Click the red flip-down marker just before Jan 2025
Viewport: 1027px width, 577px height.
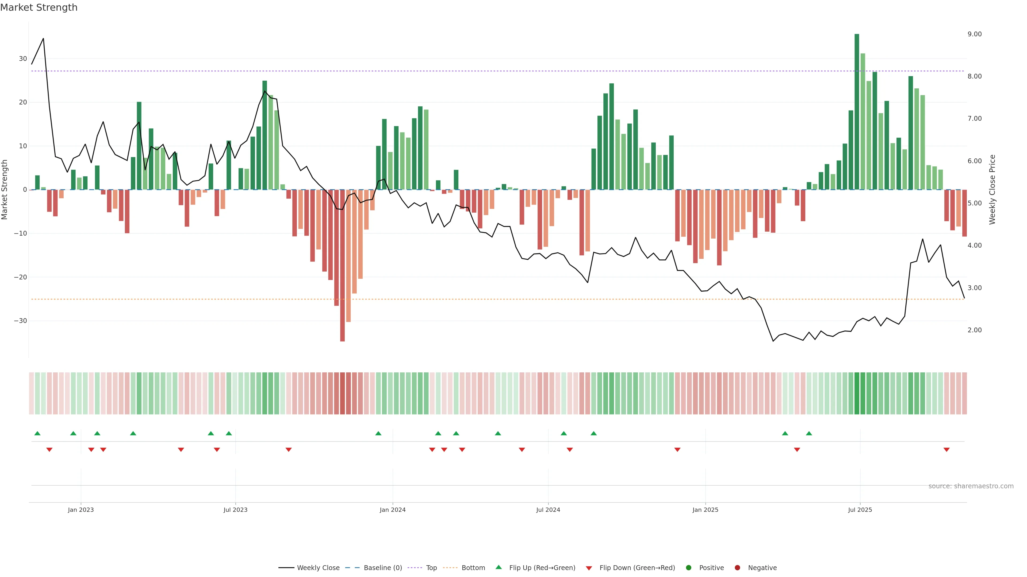click(677, 450)
